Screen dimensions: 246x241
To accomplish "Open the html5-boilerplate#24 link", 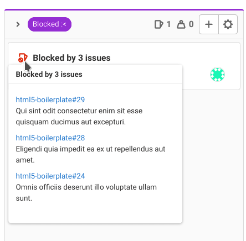I will click(50, 176).
